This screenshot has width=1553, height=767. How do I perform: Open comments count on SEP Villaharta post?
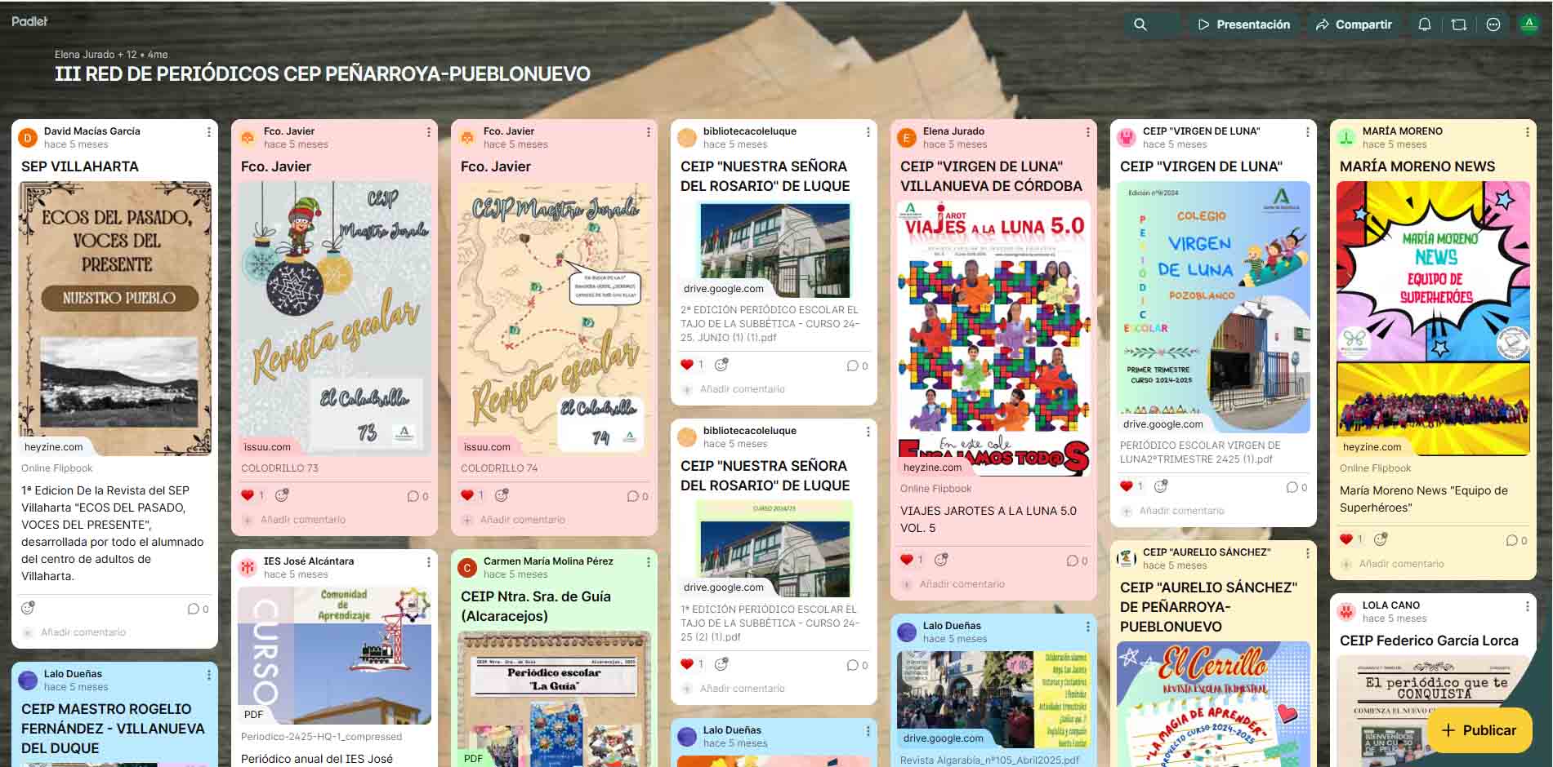(198, 609)
